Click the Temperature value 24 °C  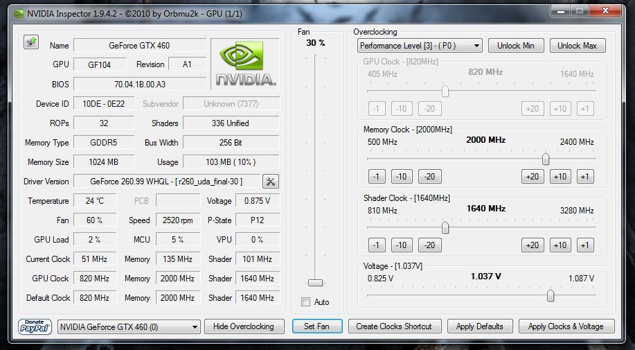pyautogui.click(x=95, y=201)
